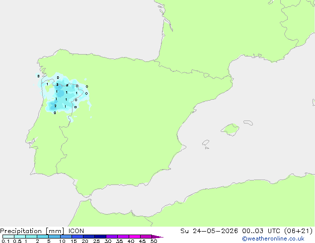Click the '30' legend tick label

point(108,241)
